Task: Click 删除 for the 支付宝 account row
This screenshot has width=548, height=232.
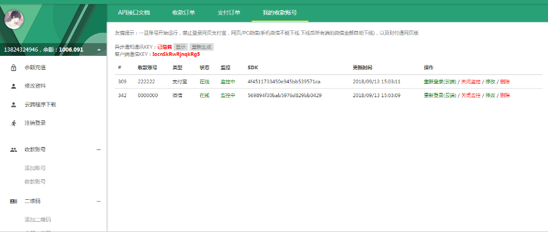Action: [505, 82]
